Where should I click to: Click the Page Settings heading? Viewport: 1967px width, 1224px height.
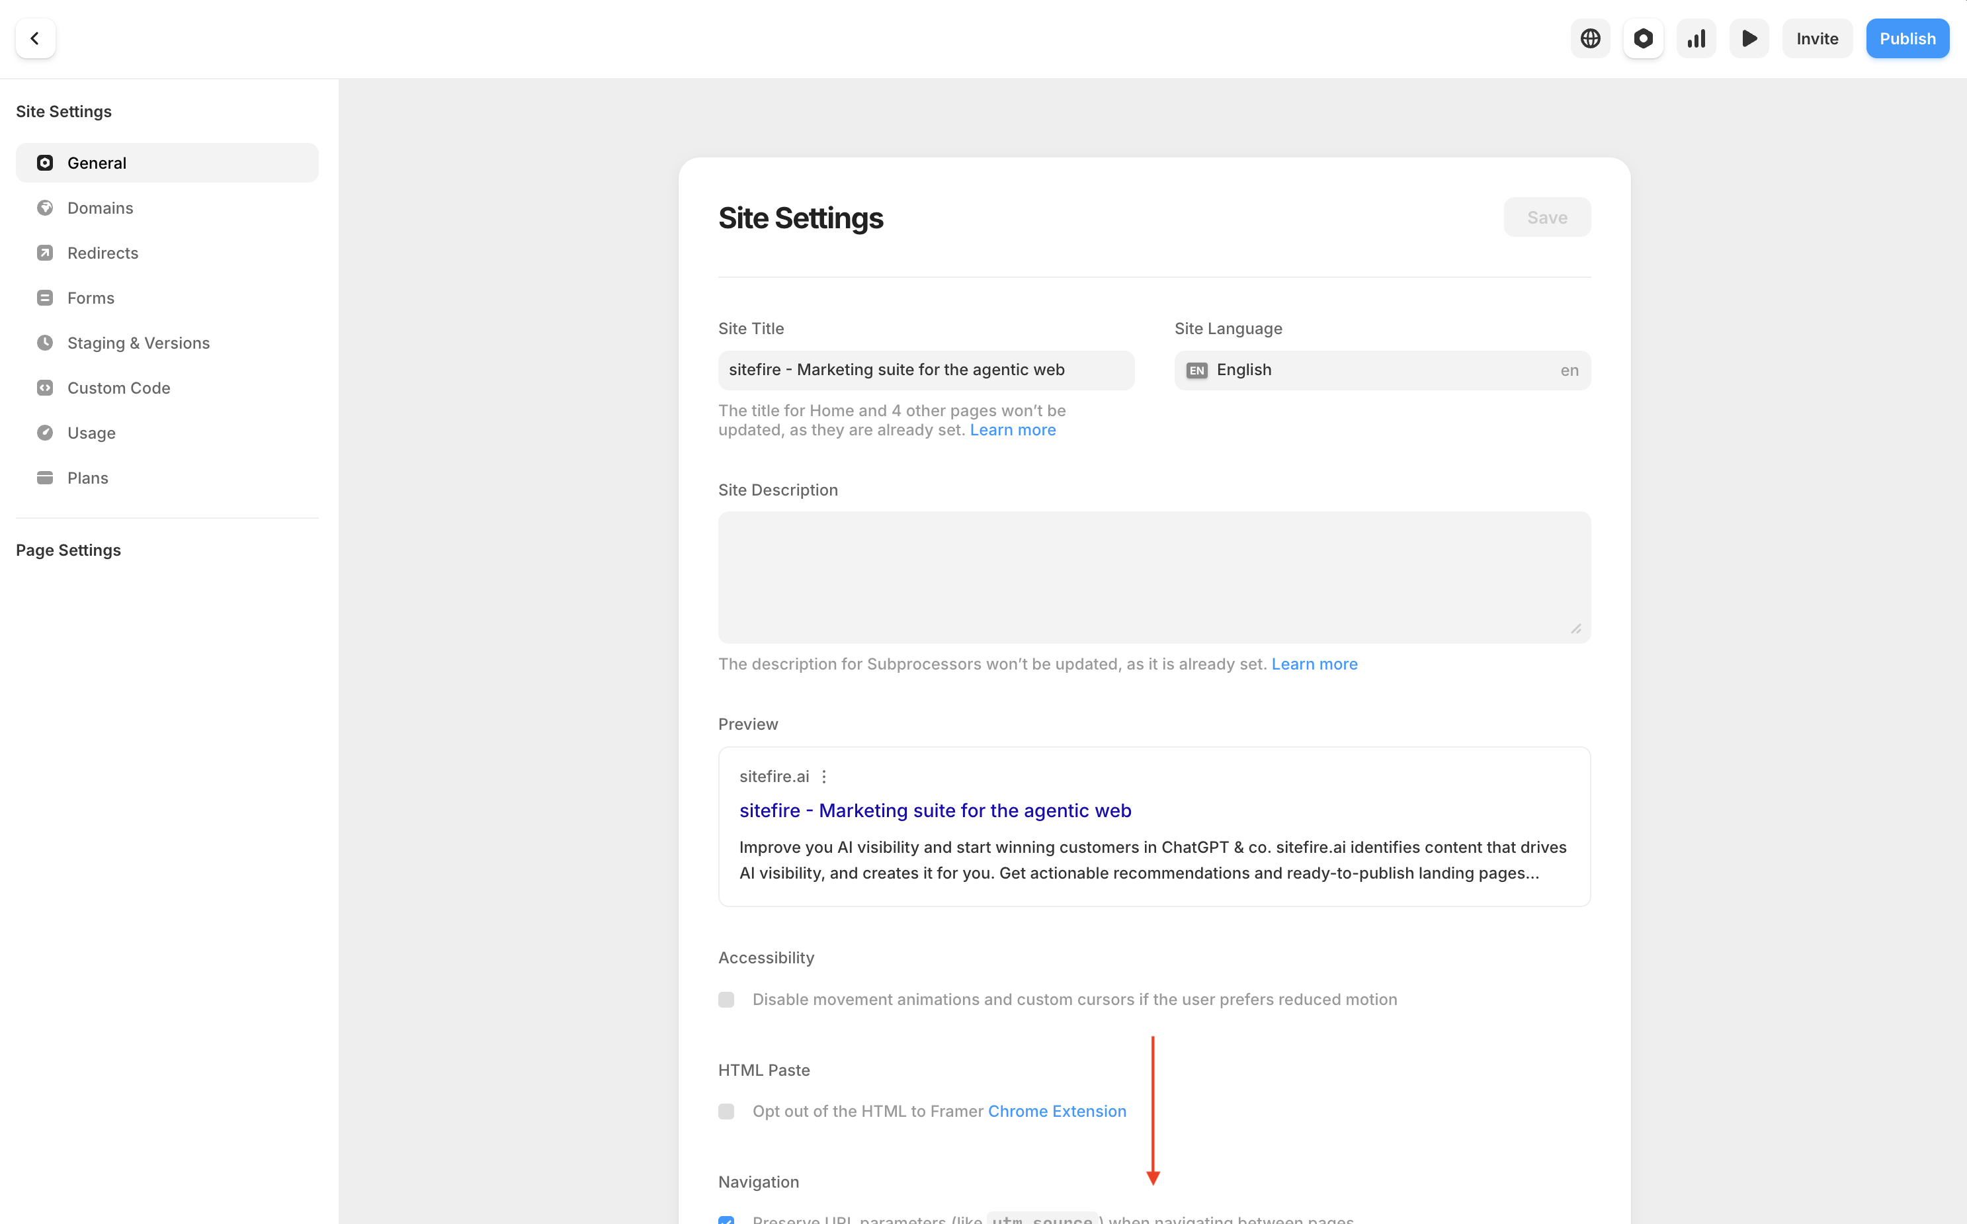[x=68, y=550]
